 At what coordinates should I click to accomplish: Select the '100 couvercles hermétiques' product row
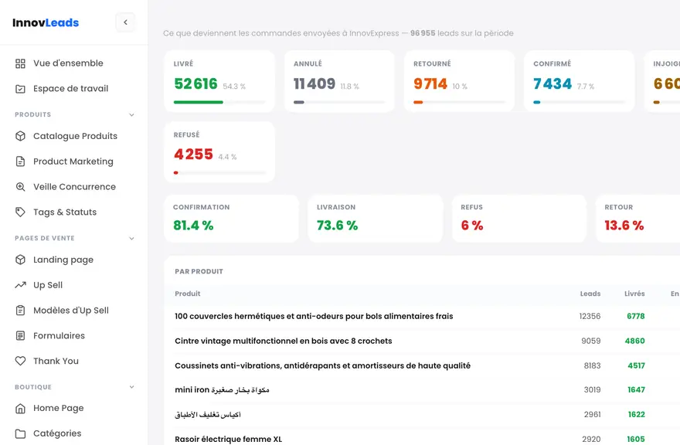[x=422, y=316]
